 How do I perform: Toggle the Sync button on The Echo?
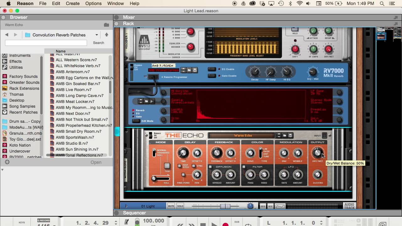pyautogui.click(x=193, y=166)
